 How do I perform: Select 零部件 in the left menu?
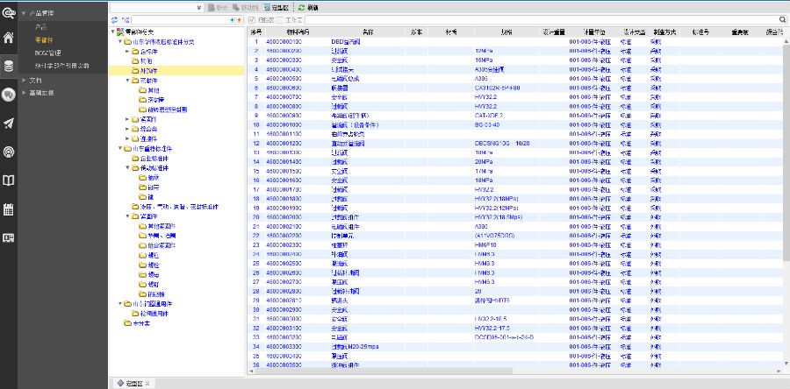point(44,40)
